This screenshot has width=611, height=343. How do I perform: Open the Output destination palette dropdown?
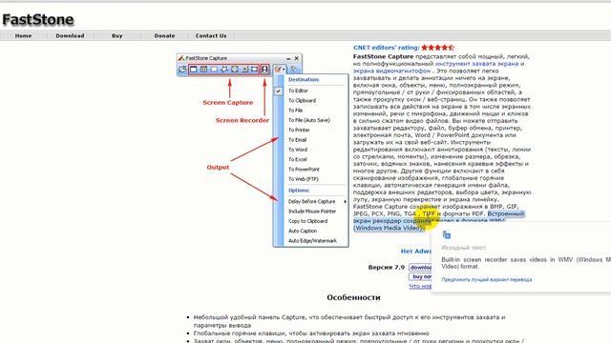click(x=279, y=70)
